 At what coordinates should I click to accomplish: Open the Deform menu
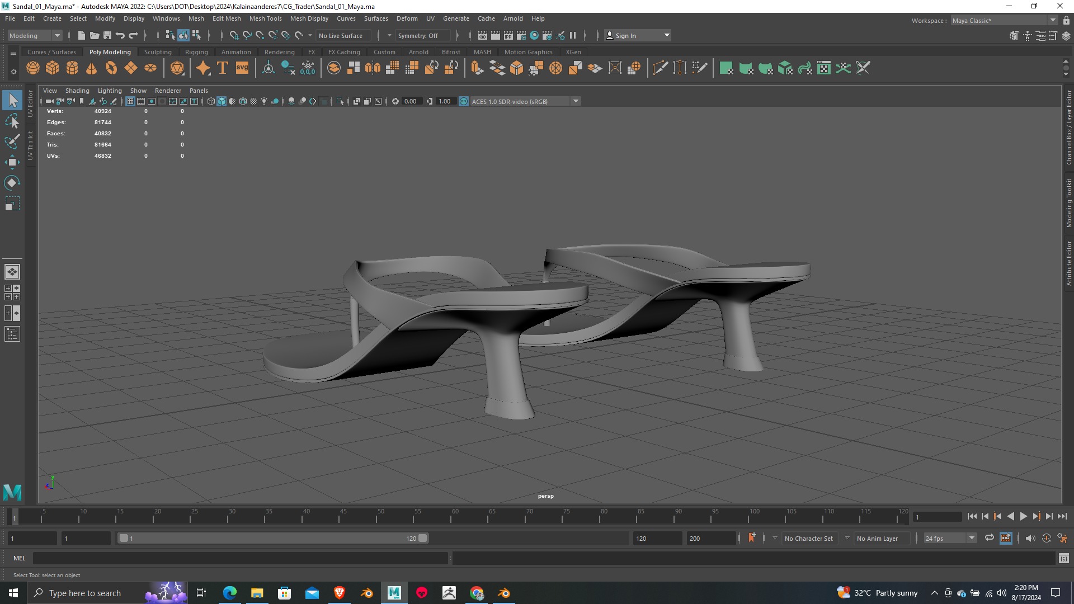tap(407, 18)
